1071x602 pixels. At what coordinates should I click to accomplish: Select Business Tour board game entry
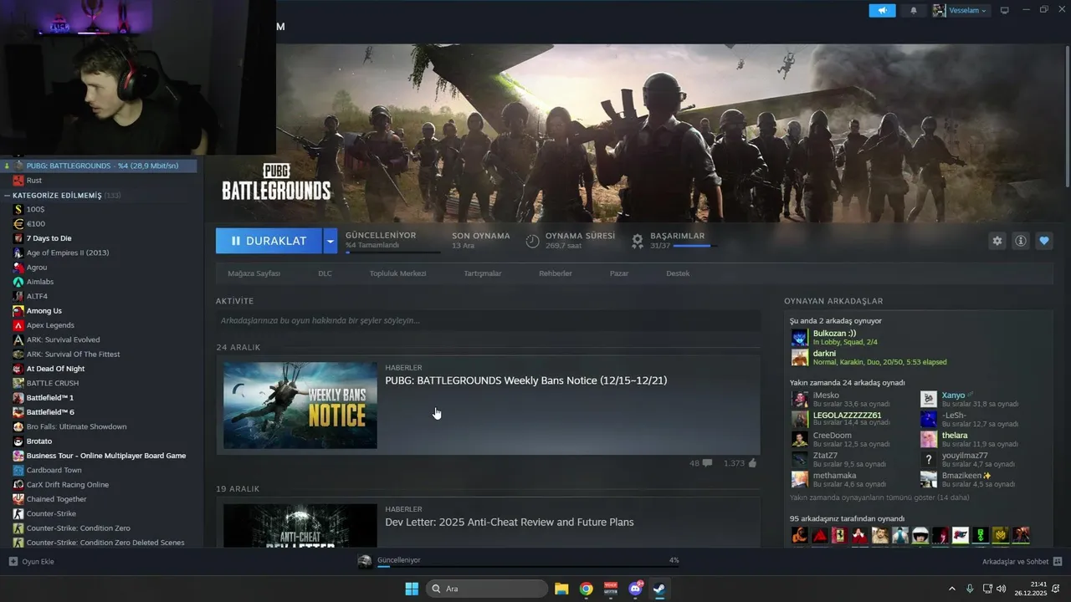pos(105,456)
